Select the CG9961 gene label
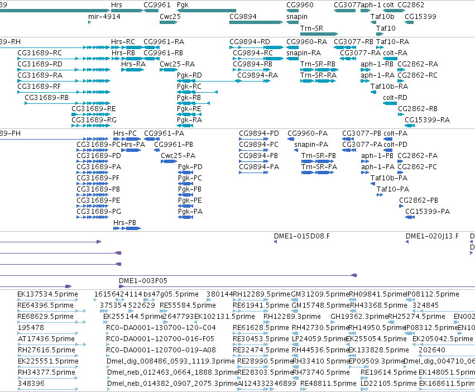This screenshot has height=392, width=475. point(157,5)
